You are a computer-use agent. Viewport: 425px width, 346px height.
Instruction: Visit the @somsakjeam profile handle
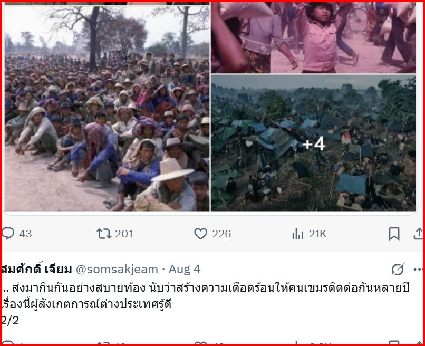pyautogui.click(x=117, y=270)
